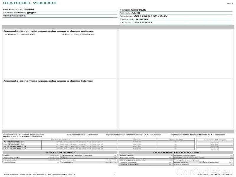Click the 'Cappelliera/Tendina' row label
This screenshot has width=236, height=177.
77,155
